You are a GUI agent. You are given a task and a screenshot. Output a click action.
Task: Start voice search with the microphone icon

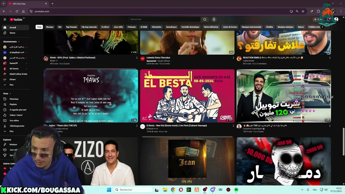pyautogui.click(x=214, y=19)
